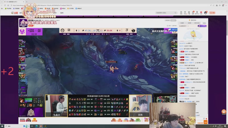Image resolution: width=228 pixels, height=128 pixels.
Task: Click the orange 开播 start streaming button
Action: (212, 13)
